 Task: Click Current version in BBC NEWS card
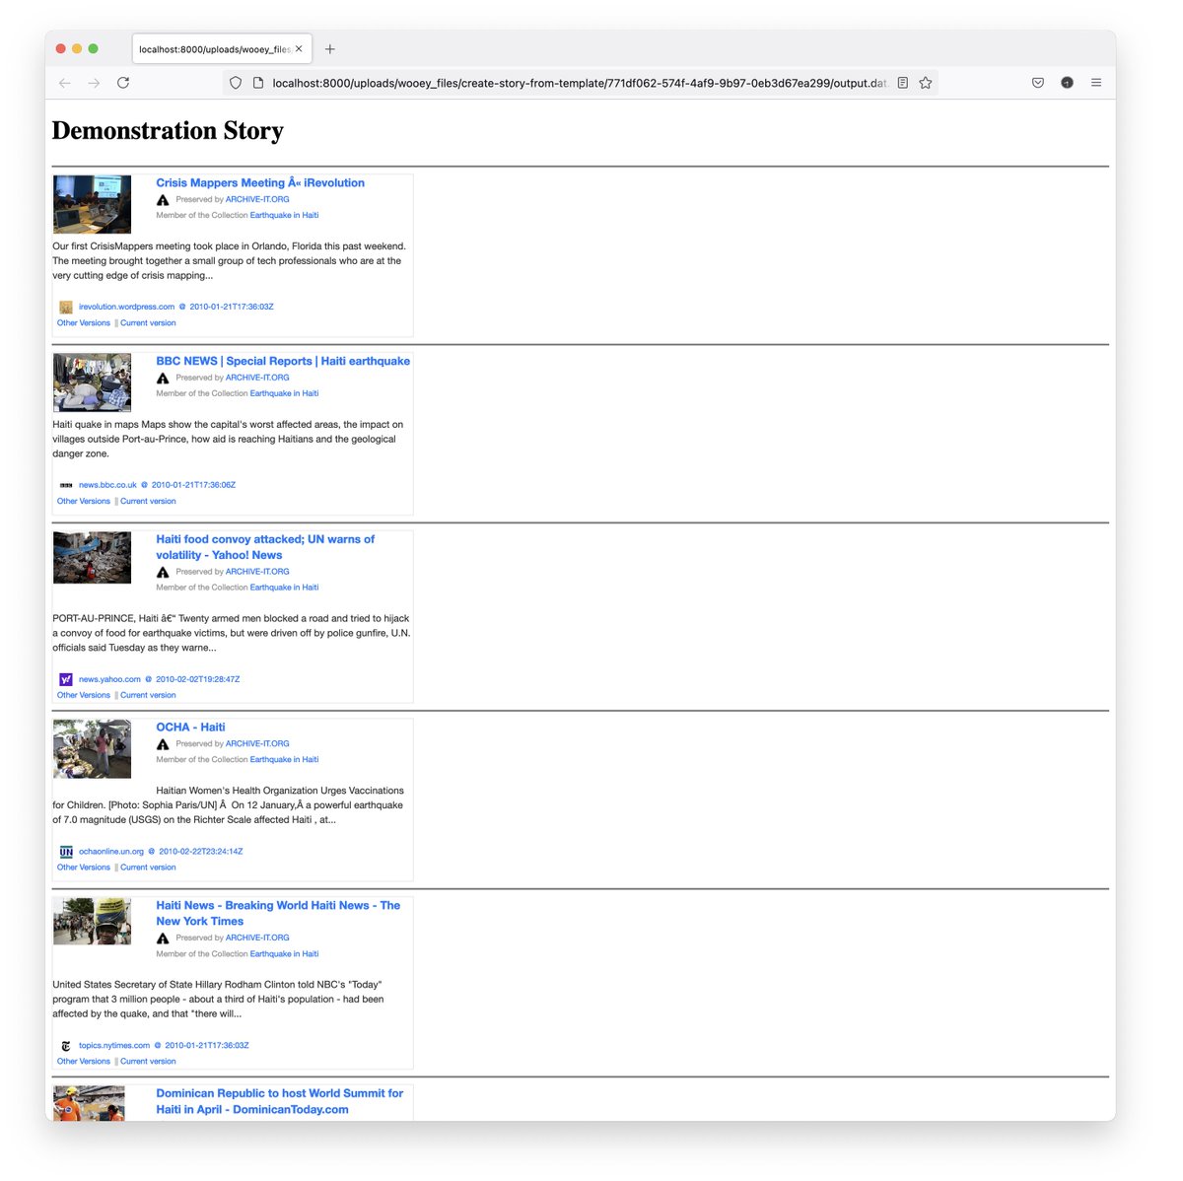coord(148,502)
